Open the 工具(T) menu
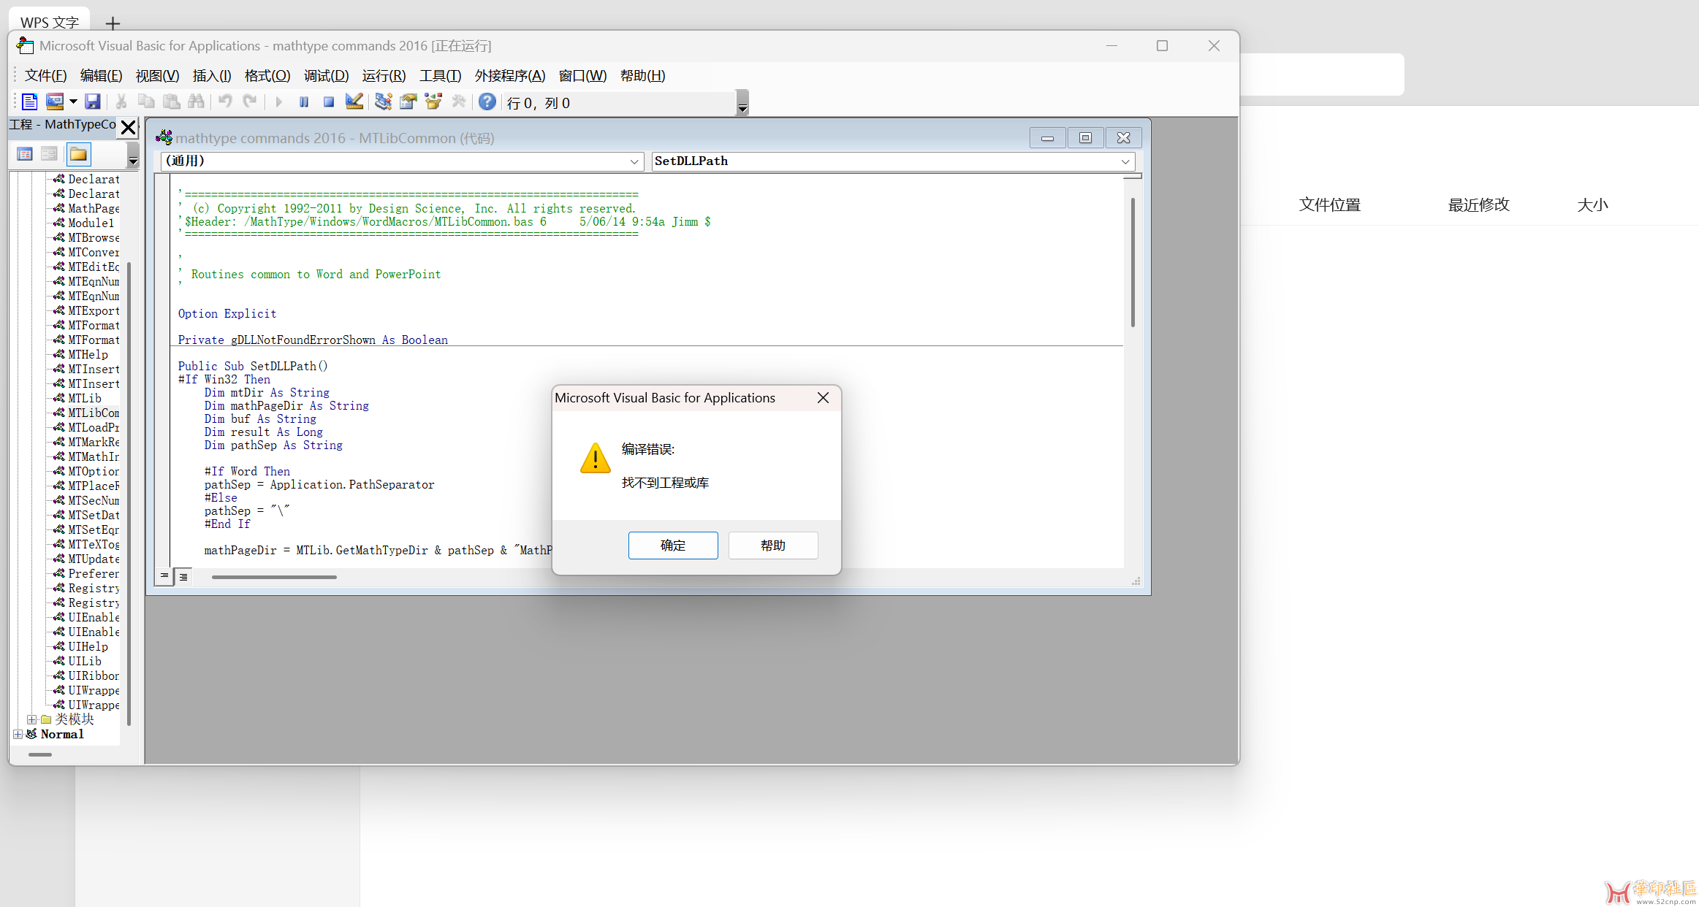 [440, 76]
